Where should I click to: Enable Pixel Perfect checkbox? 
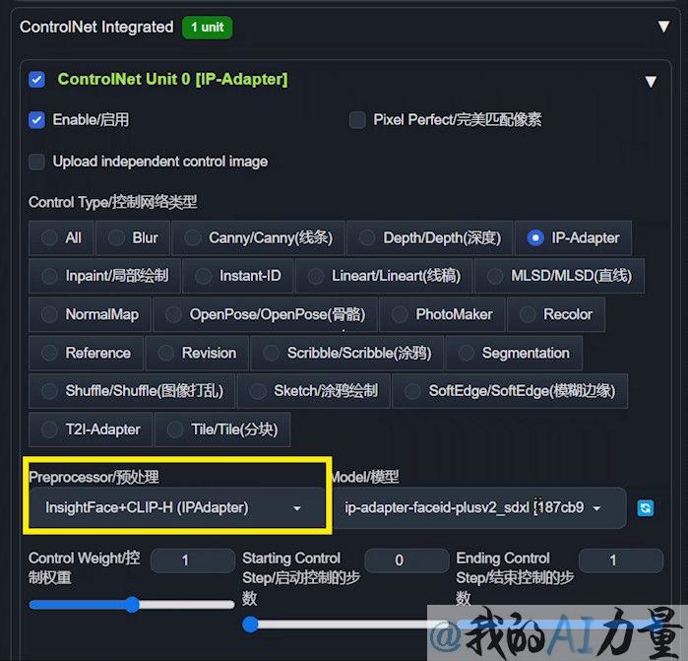point(357,120)
